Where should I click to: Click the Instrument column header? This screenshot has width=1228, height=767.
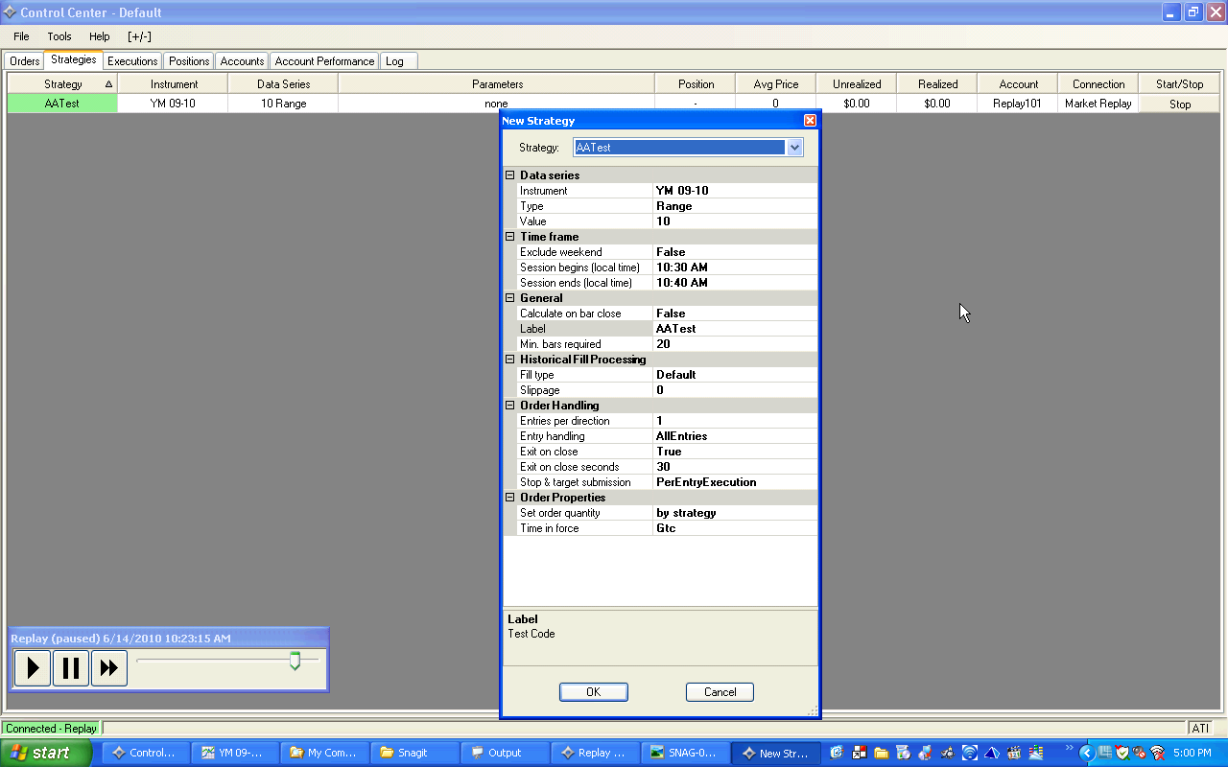click(x=174, y=84)
